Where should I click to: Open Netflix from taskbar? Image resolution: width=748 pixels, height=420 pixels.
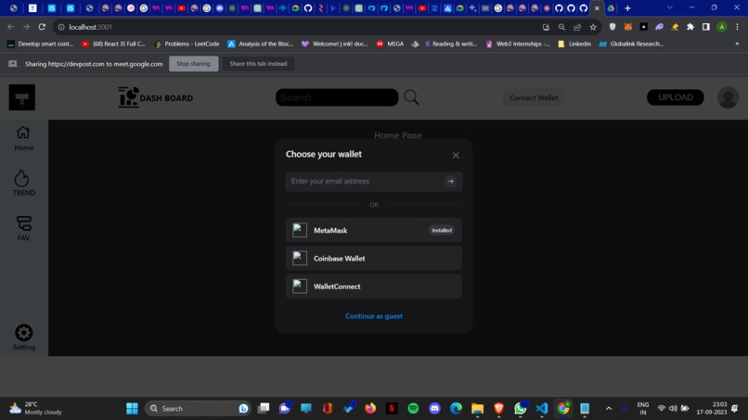click(392, 409)
